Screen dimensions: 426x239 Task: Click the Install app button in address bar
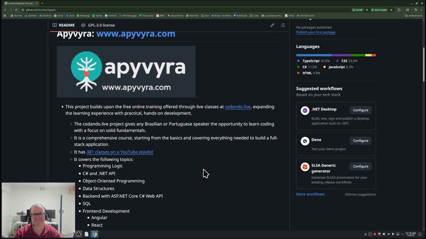358,10
